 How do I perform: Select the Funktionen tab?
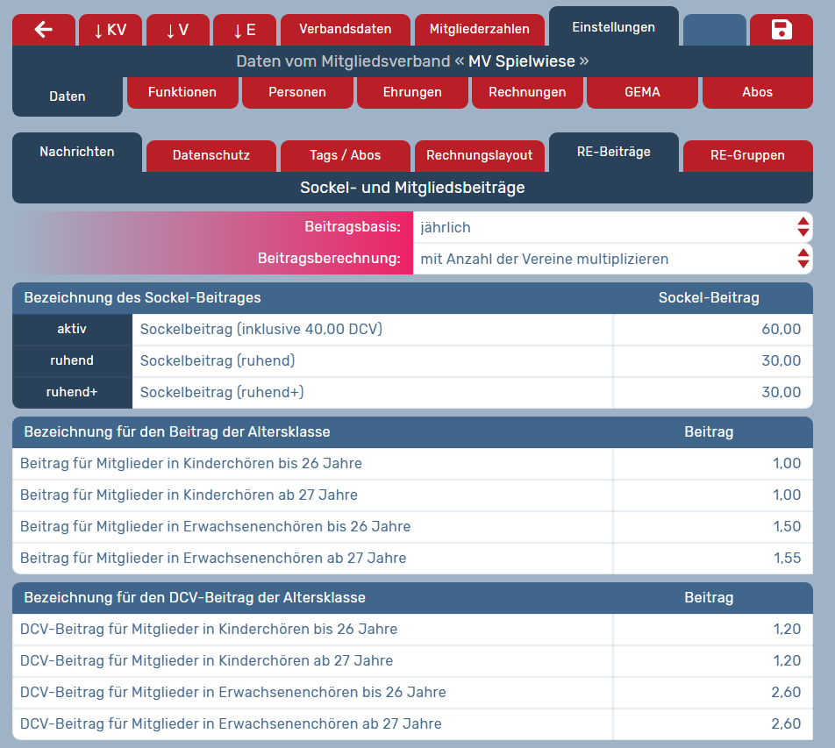[x=182, y=92]
